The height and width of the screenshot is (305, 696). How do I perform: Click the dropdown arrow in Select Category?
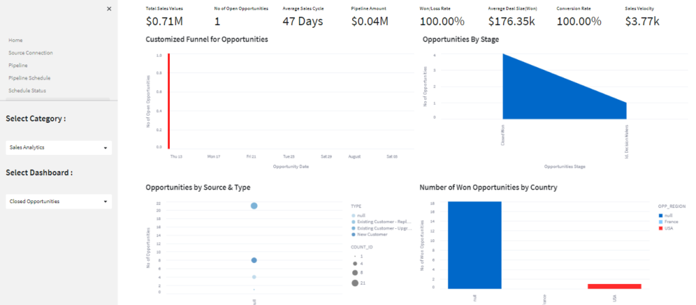tap(105, 147)
